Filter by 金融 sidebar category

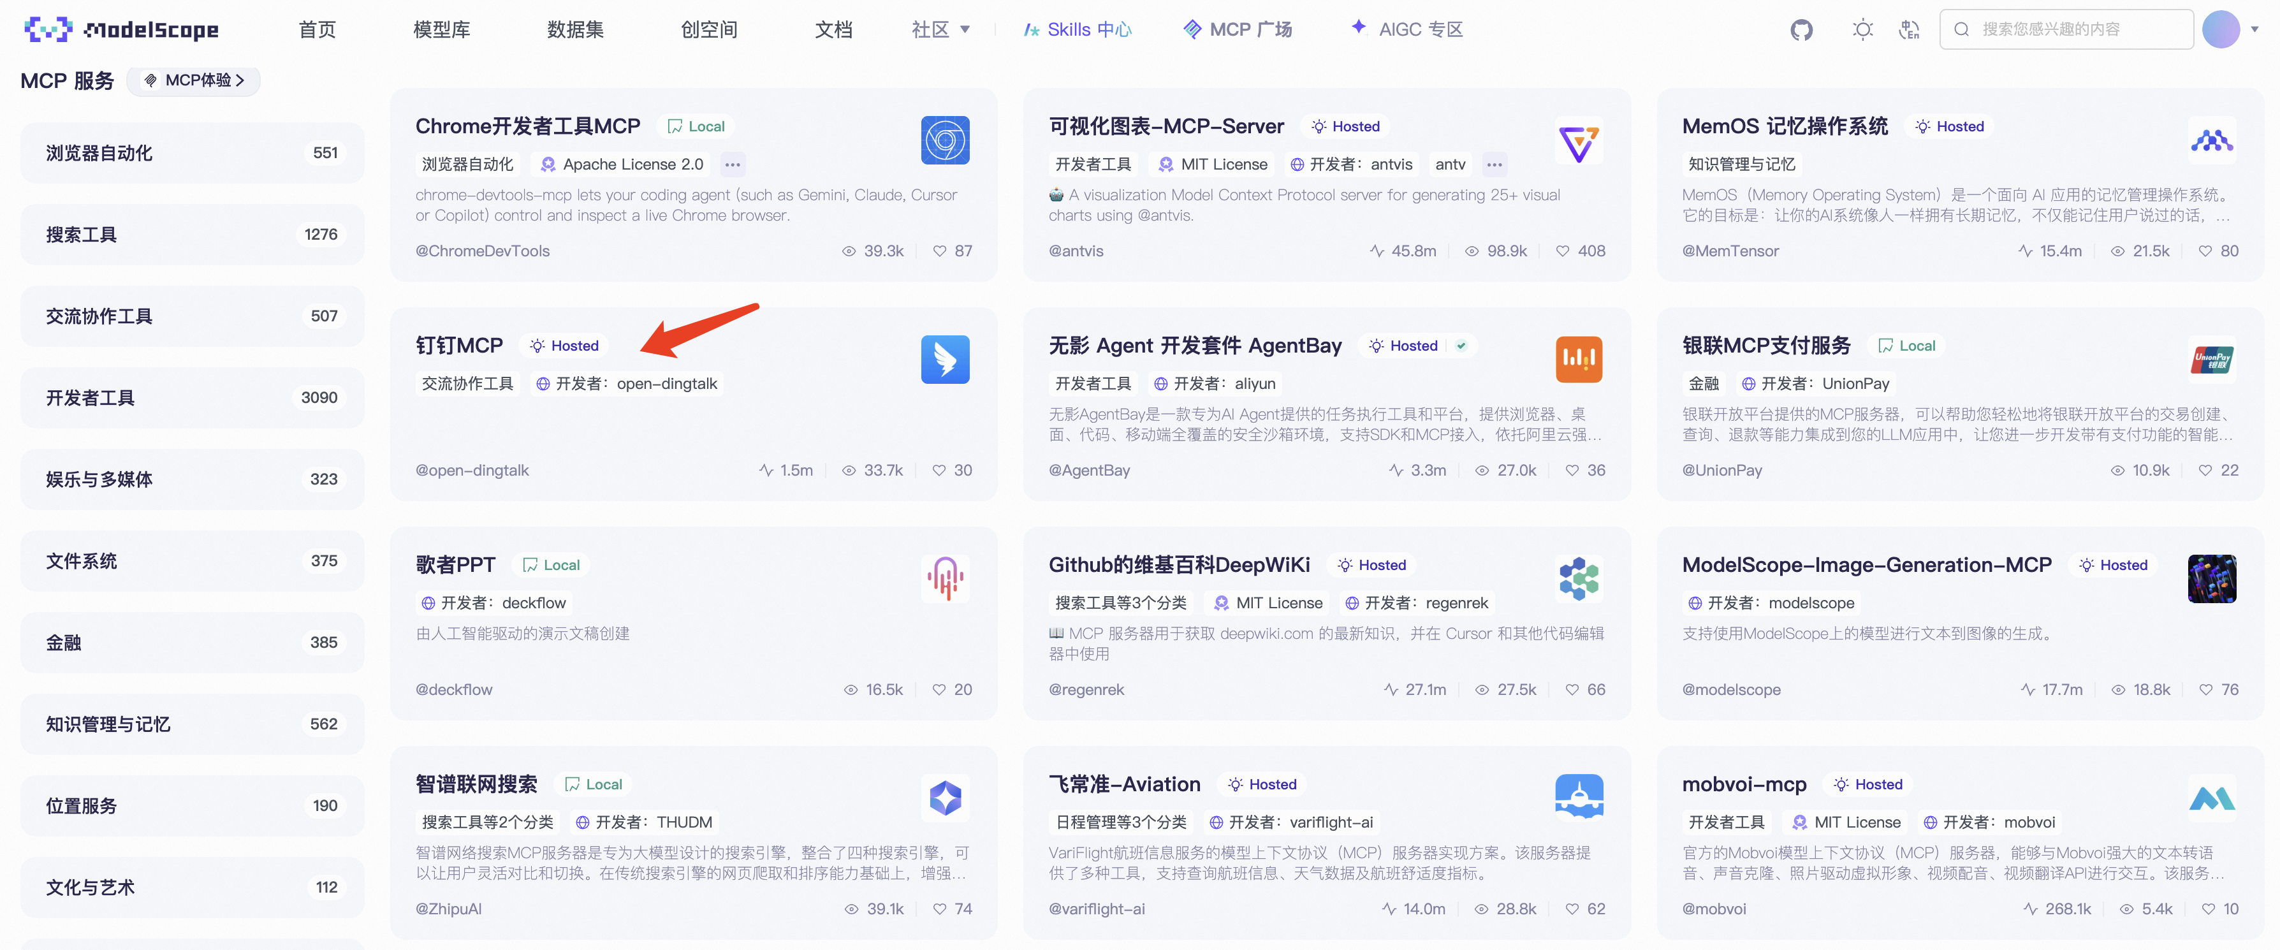pos(192,642)
